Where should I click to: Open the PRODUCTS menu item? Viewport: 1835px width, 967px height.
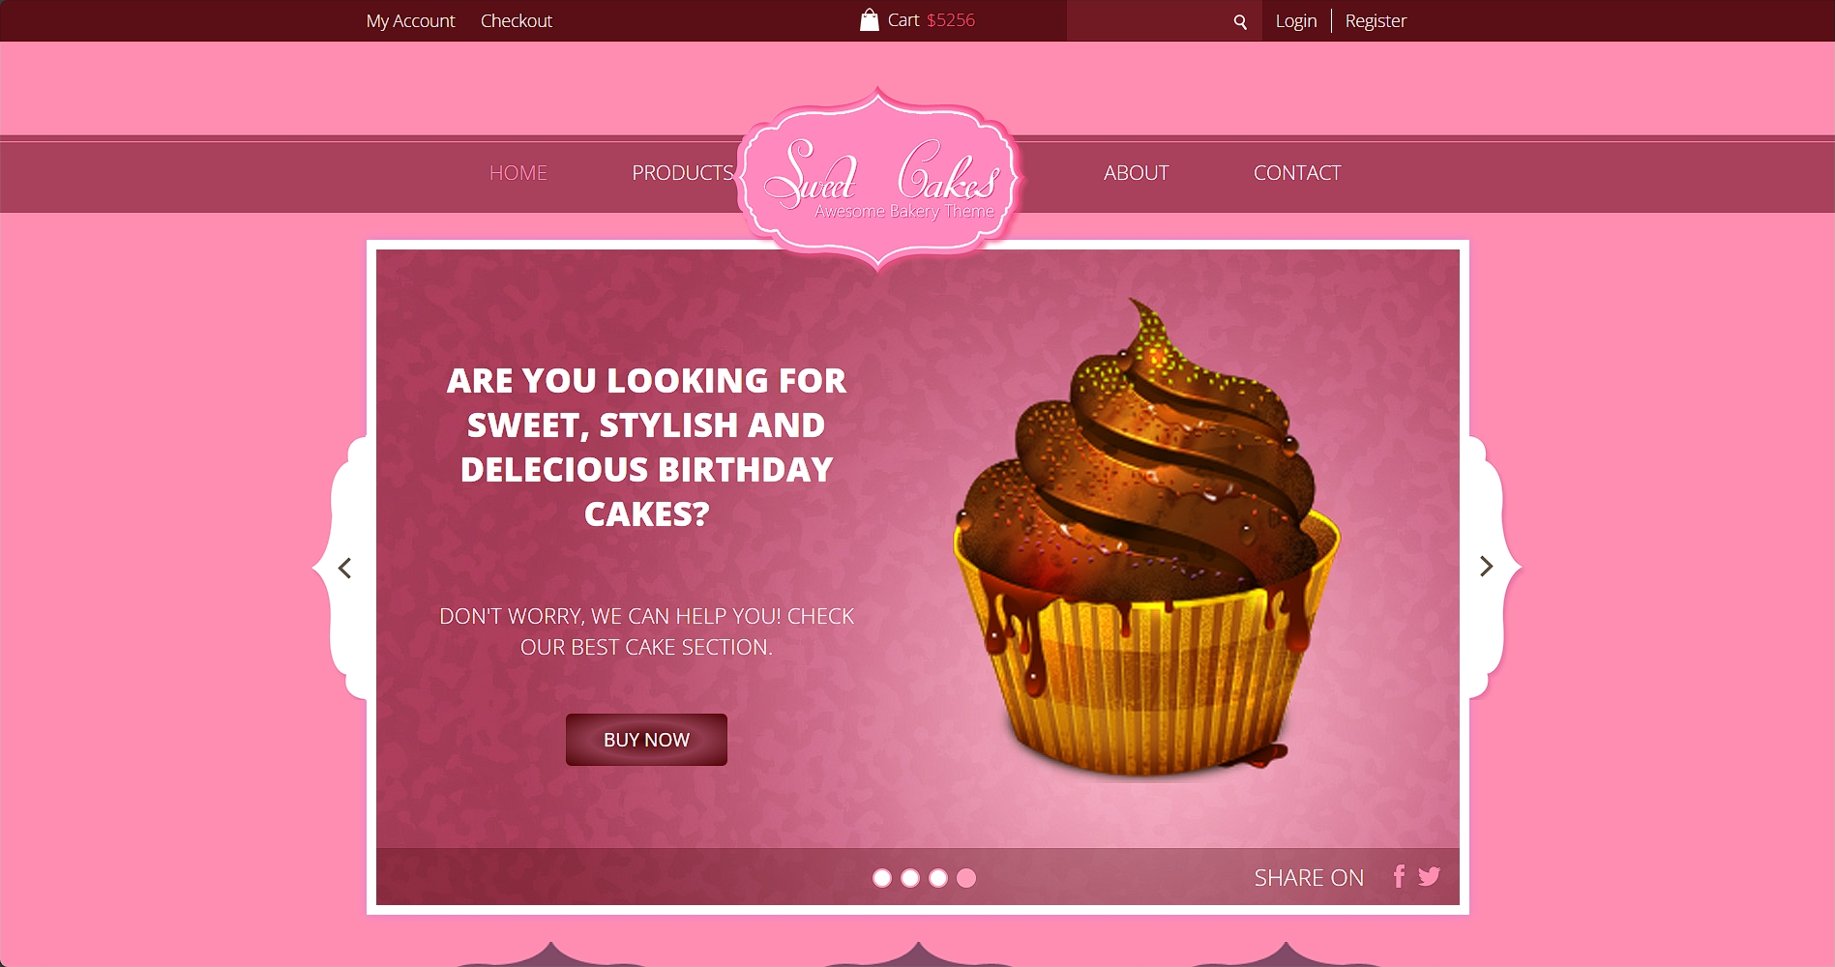(x=683, y=172)
